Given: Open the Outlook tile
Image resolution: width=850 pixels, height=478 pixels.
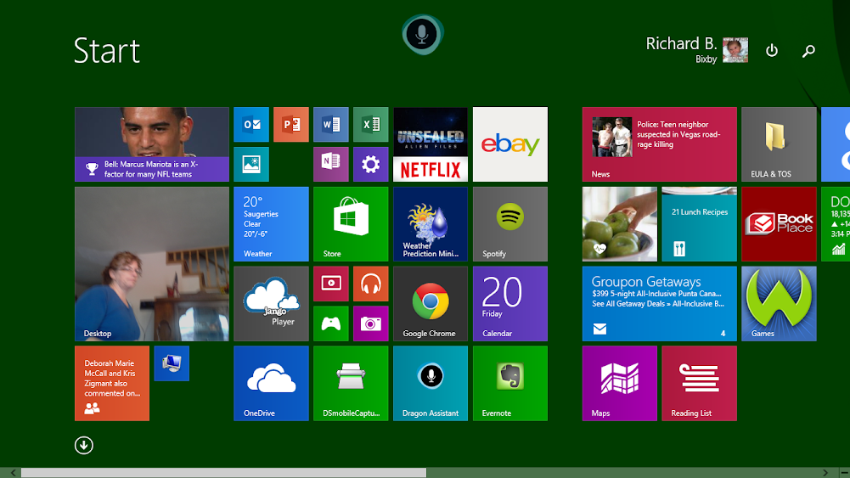Looking at the screenshot, I should [251, 125].
